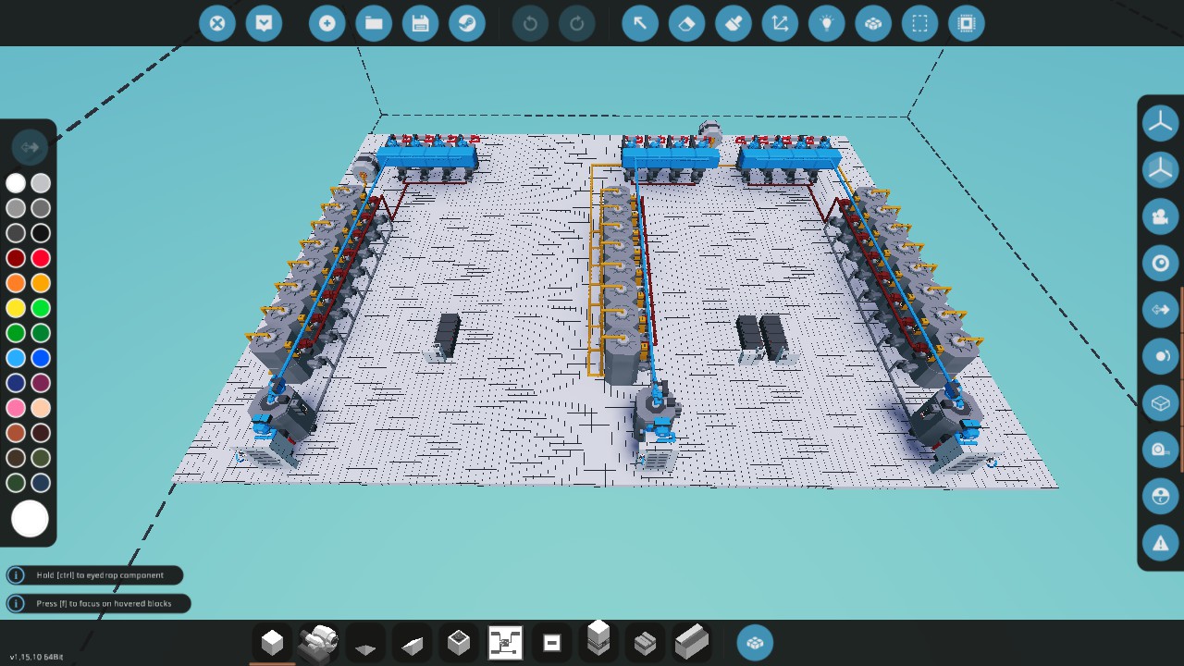This screenshot has width=1184, height=666.
Task: Click the camera icon in the right sidebar
Action: pyautogui.click(x=1160, y=216)
